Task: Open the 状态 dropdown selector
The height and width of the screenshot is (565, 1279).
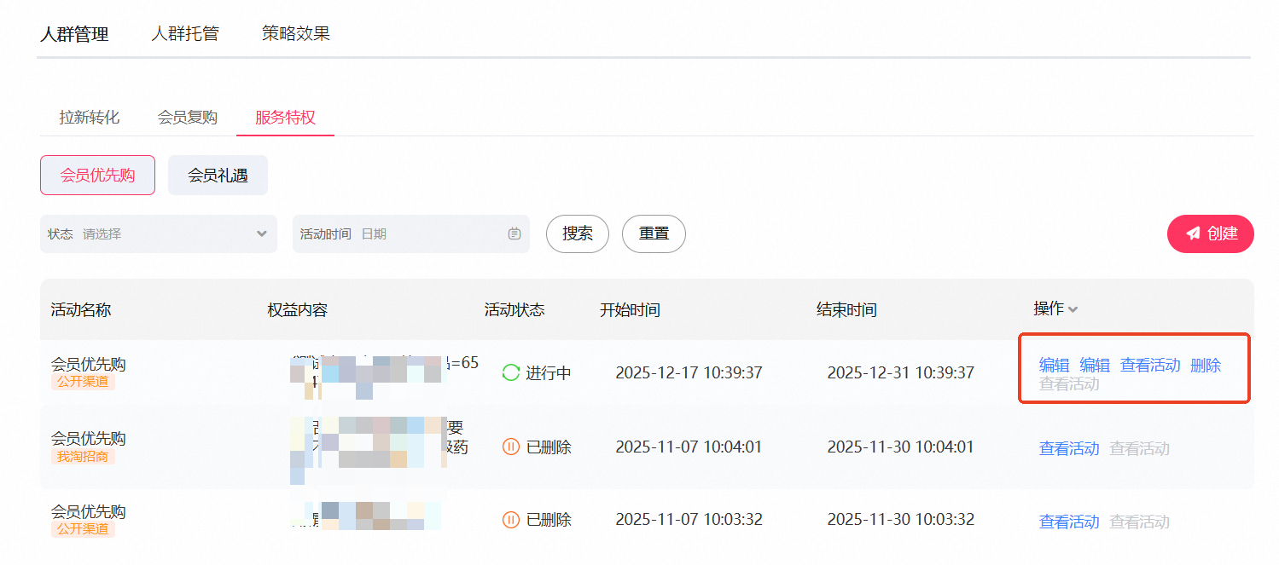Action: point(159,233)
